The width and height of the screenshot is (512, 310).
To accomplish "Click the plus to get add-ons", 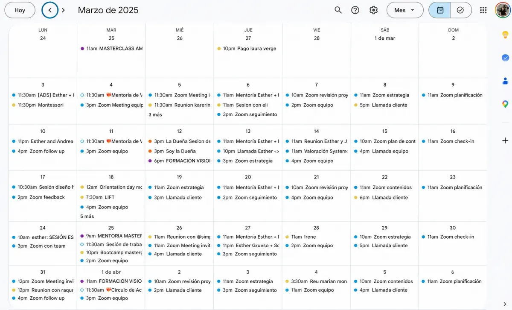I will (505, 140).
